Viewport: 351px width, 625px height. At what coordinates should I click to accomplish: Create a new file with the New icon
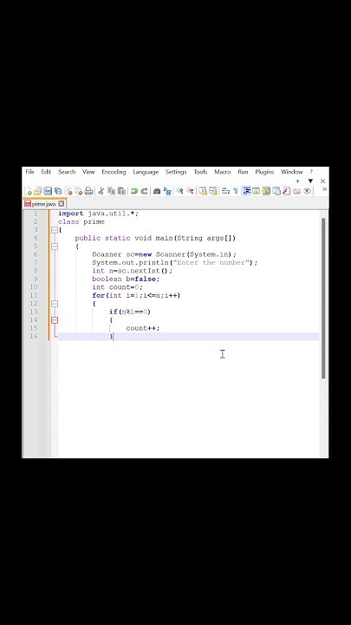(28, 191)
